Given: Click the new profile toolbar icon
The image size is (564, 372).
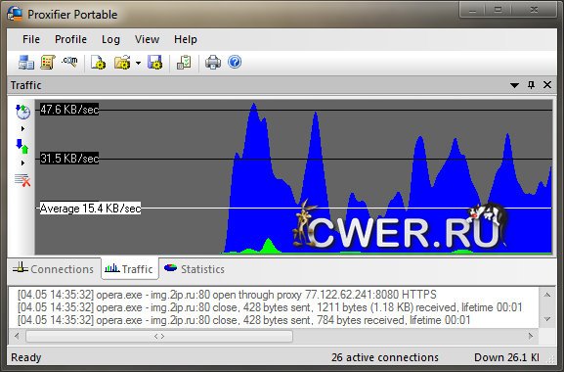Looking at the screenshot, I should point(98,63).
